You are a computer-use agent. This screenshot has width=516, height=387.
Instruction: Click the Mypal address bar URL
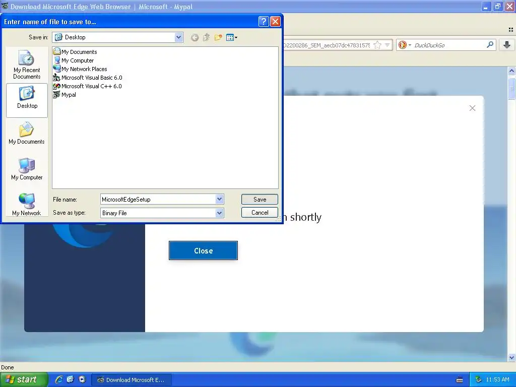(326, 45)
